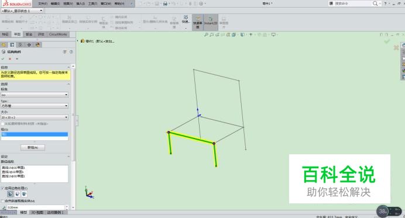
Task: Click the property panel vertical scrollbar
Action: click(73, 137)
